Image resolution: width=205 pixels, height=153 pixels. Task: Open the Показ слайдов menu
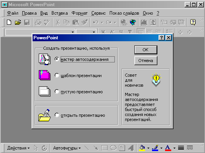click(124, 13)
